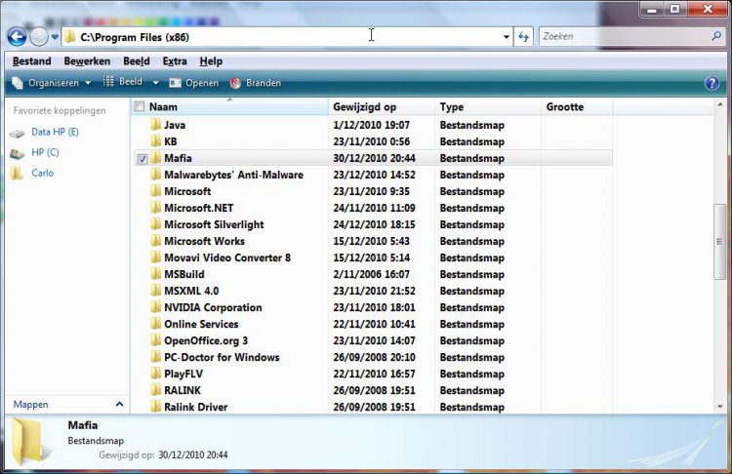Select the MSXML 4.0 folder icon

(156, 291)
